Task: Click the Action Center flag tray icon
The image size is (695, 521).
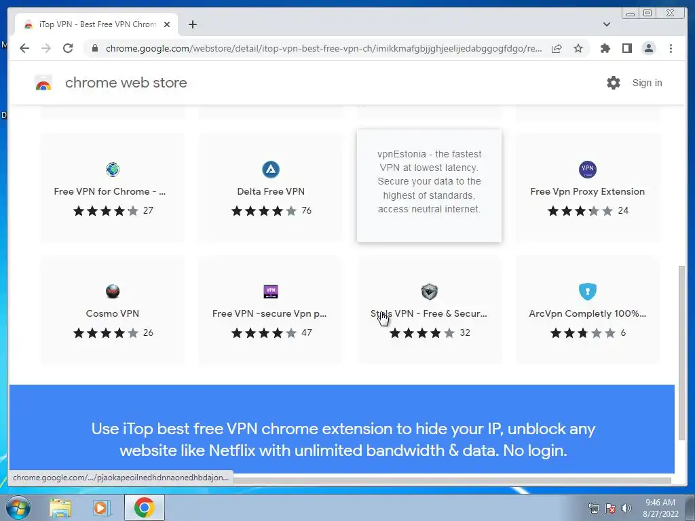Action: [x=610, y=508]
